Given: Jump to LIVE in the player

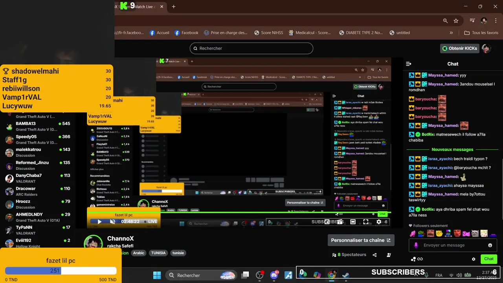Looking at the screenshot, I should pos(150,222).
